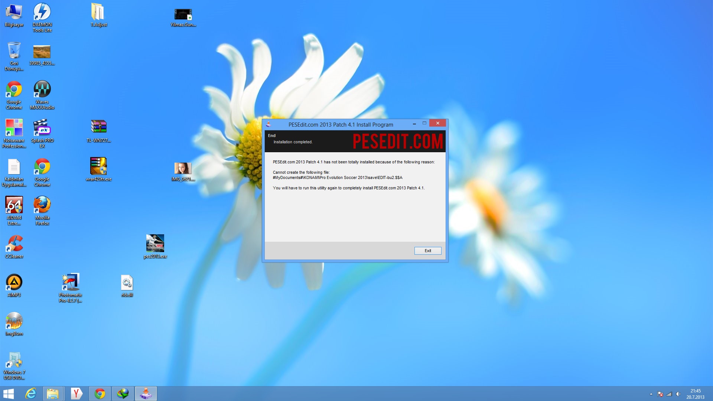Select Waves MAXXAudio shortcut
Screen dimensions: 713x401
(x=42, y=95)
